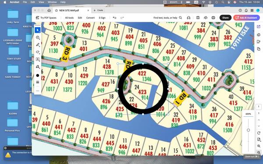Upload file with cloud icon
This screenshot has width=263, height=164.
tap(206, 17)
